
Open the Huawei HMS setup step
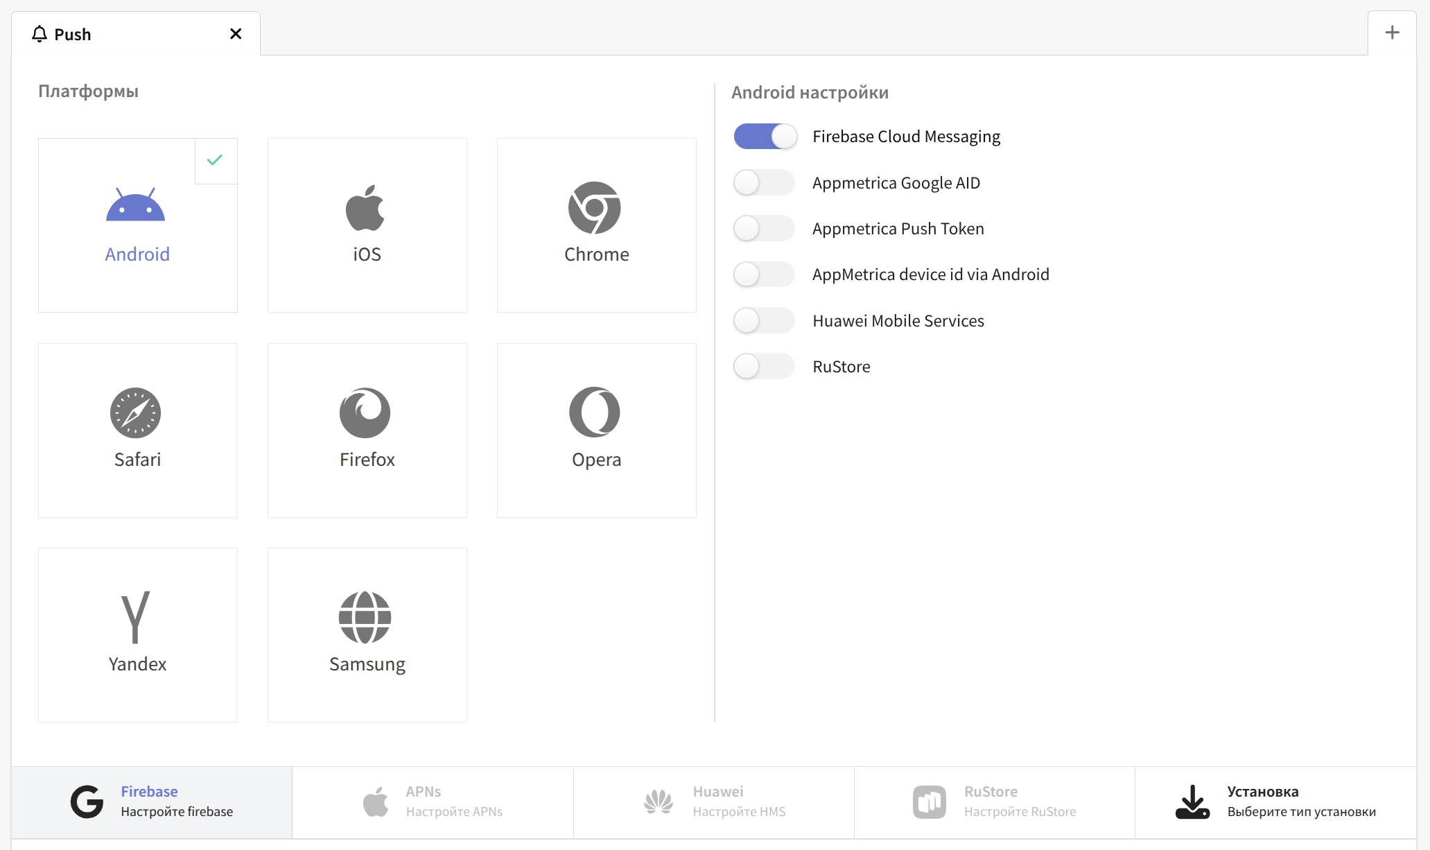tap(714, 802)
